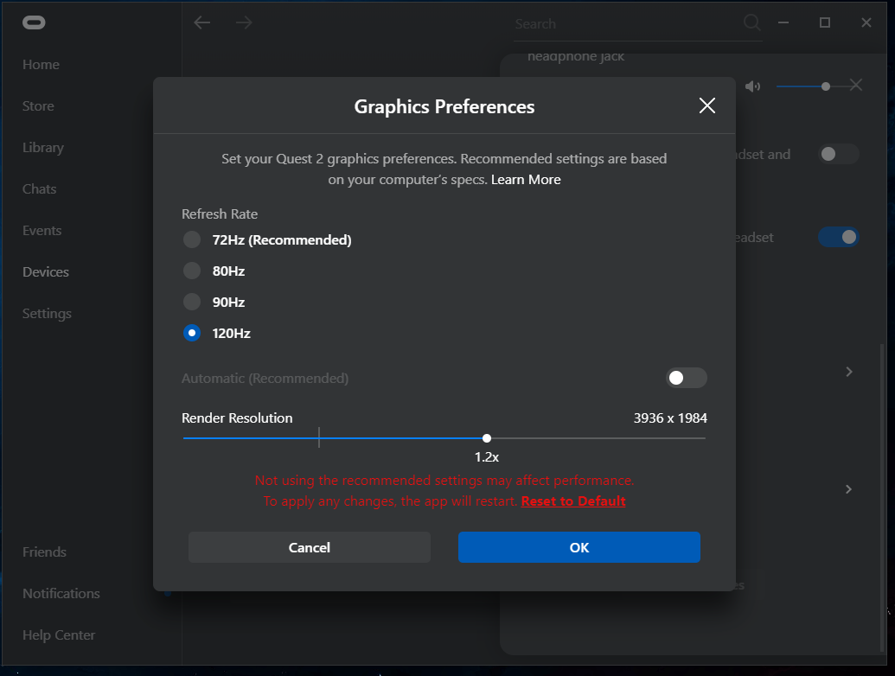Open Notifications in the sidebar
The height and width of the screenshot is (676, 895).
61,594
